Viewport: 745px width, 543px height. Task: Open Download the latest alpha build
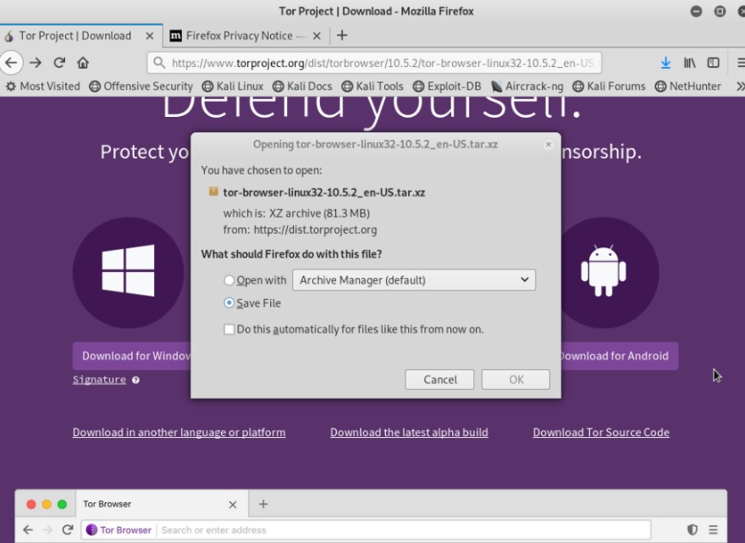[409, 432]
